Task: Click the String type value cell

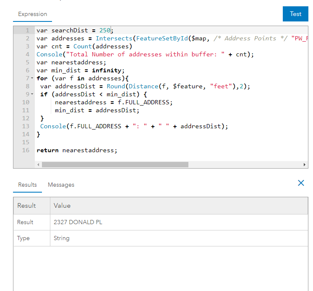Action: click(62, 238)
